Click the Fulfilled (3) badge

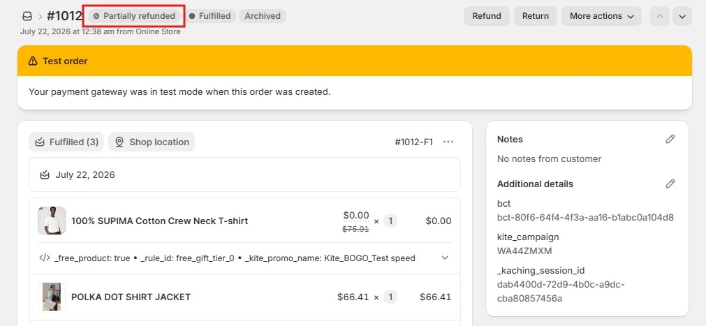(x=66, y=142)
